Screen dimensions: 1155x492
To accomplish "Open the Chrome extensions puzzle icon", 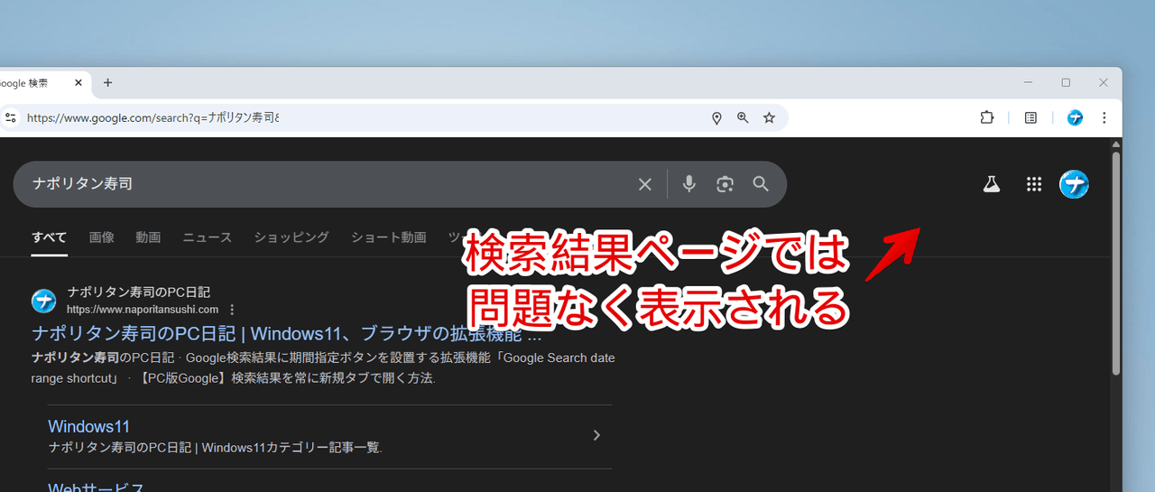I will click(x=987, y=118).
